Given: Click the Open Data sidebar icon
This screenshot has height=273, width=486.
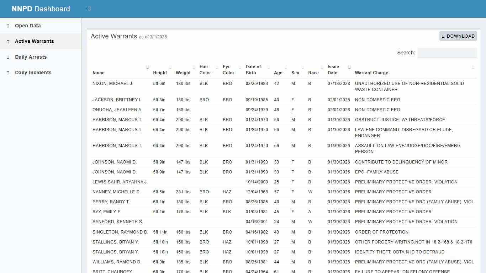Looking at the screenshot, I should [x=7, y=26].
